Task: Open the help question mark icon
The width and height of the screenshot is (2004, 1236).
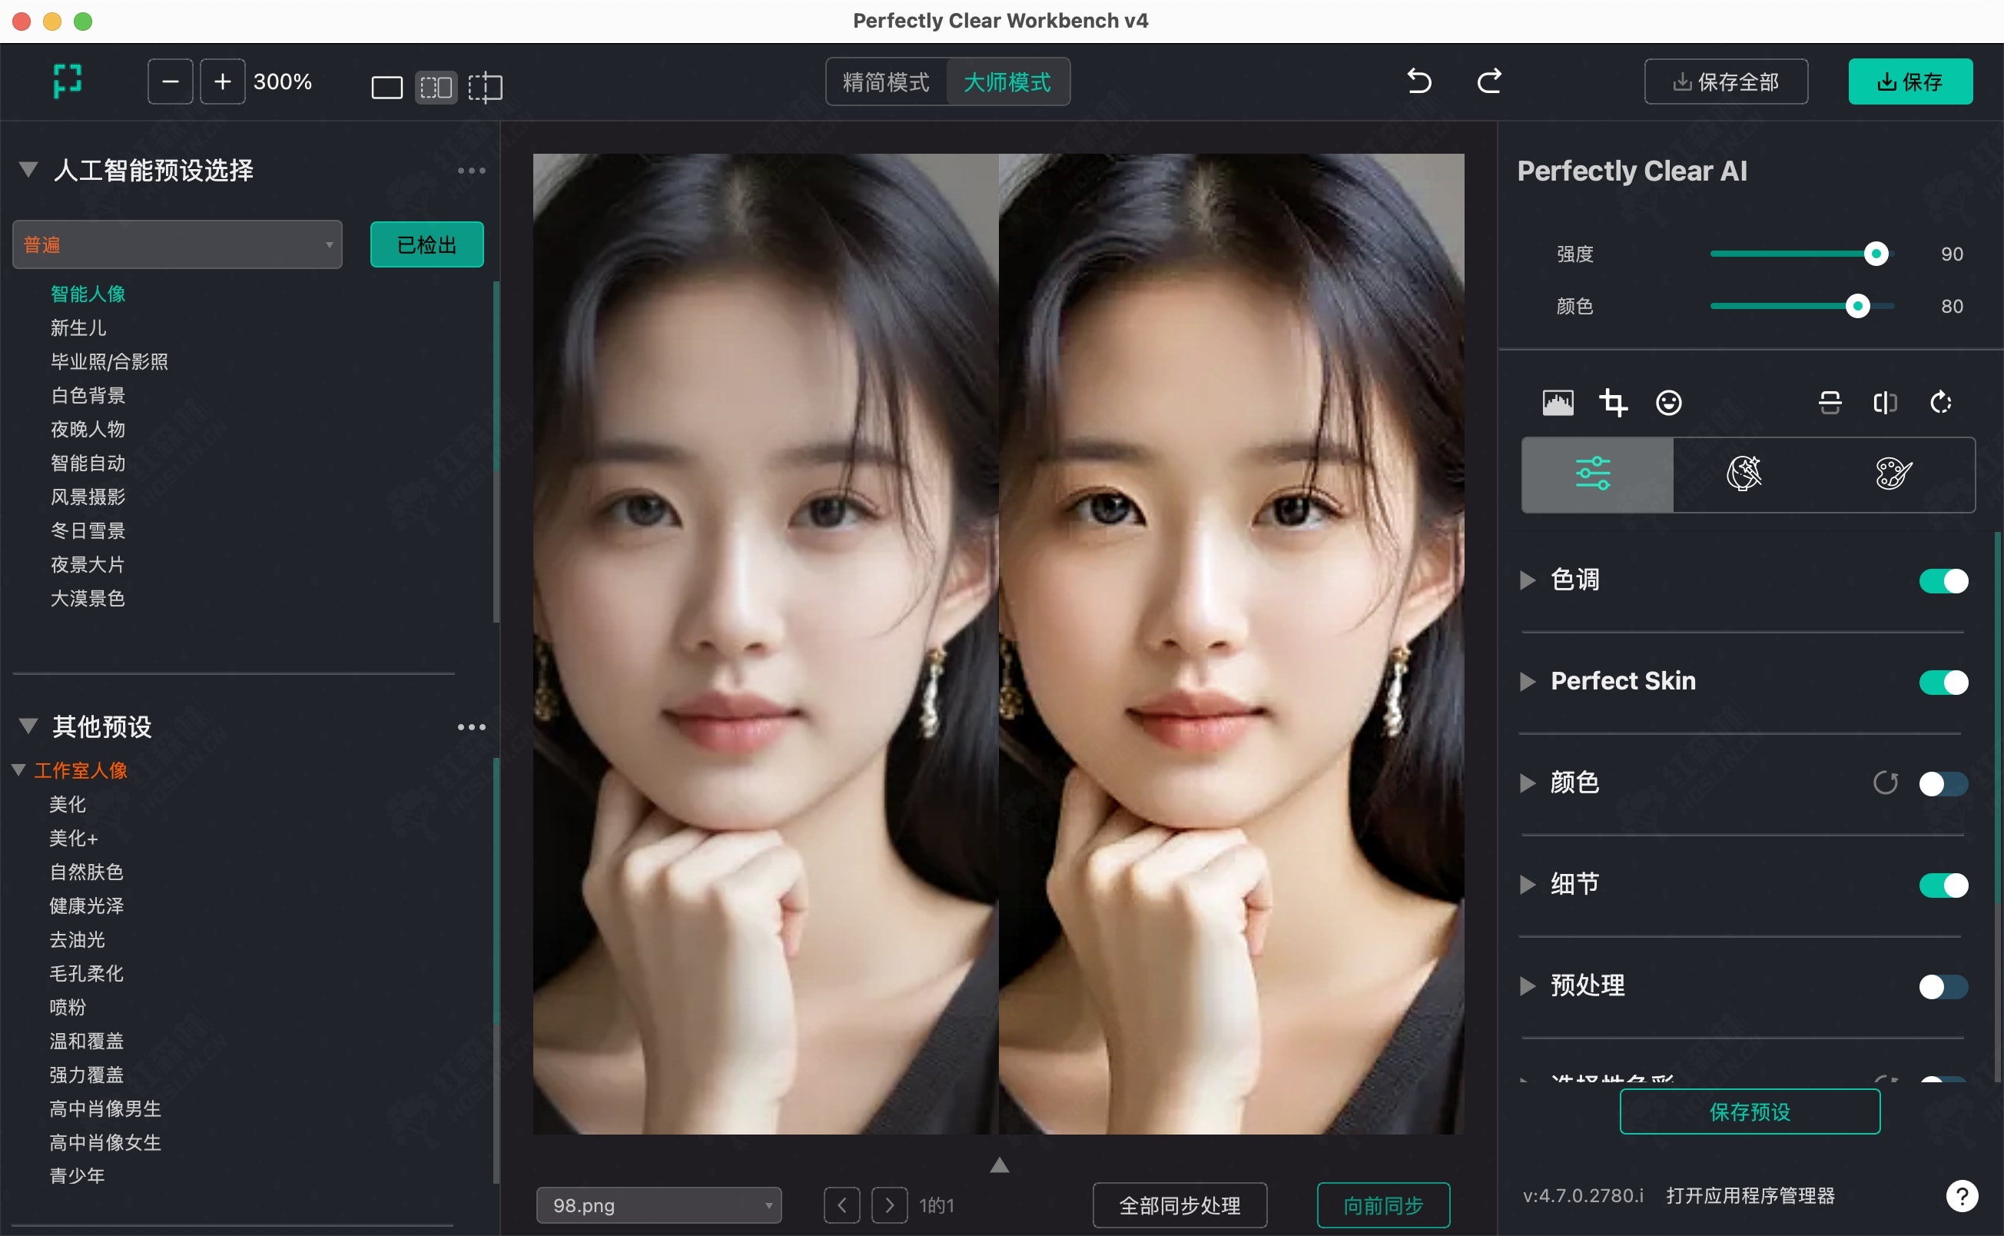Action: pos(1962,1196)
